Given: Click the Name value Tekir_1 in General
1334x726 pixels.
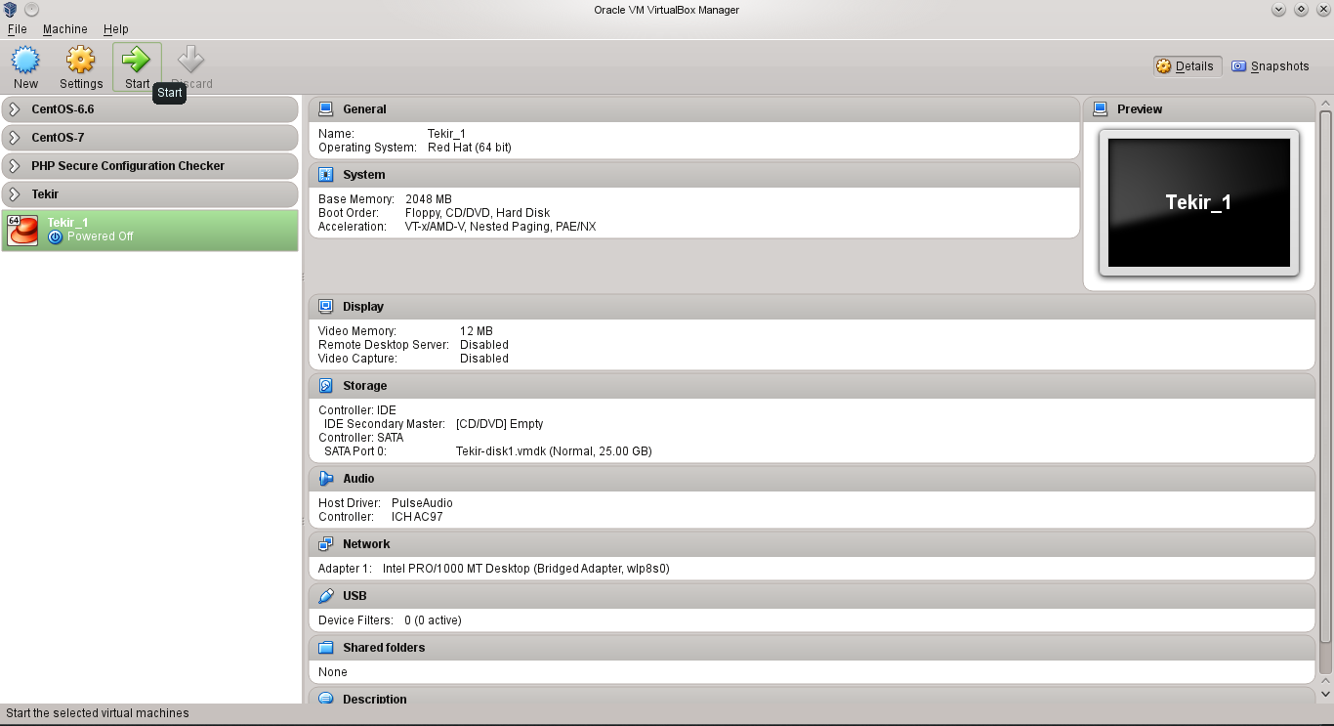Looking at the screenshot, I should (x=446, y=134).
